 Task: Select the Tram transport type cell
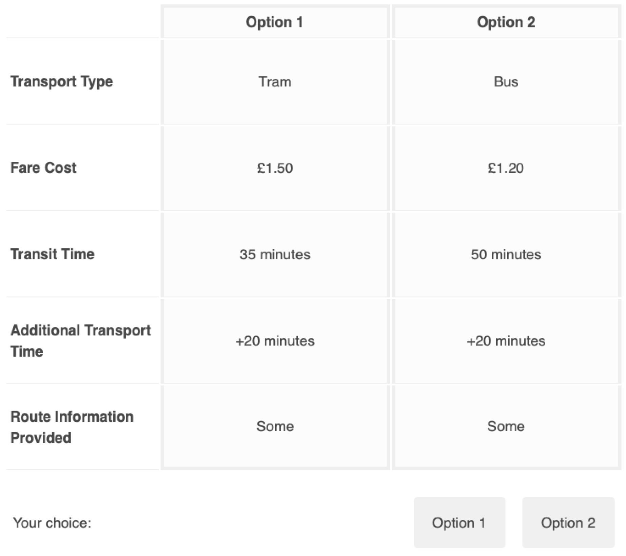tap(275, 82)
